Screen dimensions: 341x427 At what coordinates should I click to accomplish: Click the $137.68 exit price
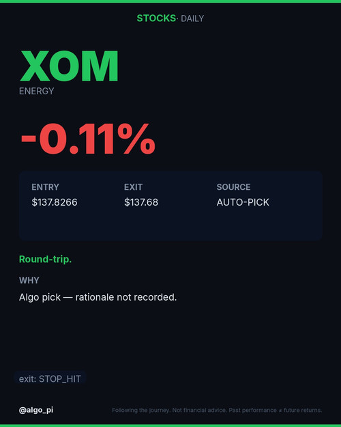point(141,202)
